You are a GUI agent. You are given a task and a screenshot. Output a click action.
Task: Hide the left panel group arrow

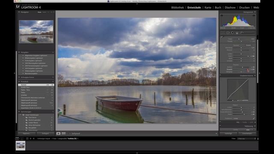point(15,73)
